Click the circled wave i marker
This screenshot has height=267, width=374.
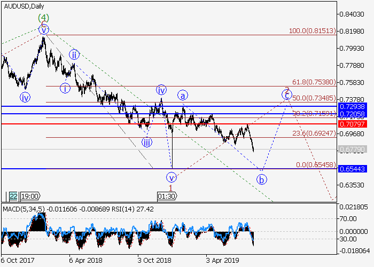click(x=65, y=88)
